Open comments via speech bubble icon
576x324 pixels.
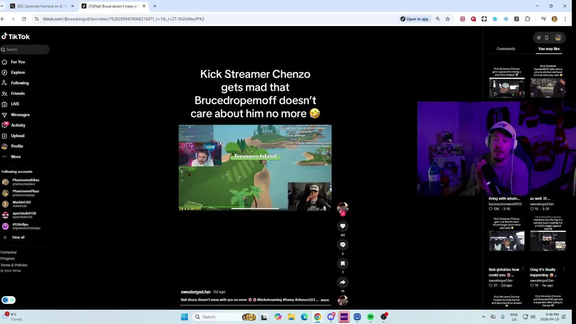(342, 245)
